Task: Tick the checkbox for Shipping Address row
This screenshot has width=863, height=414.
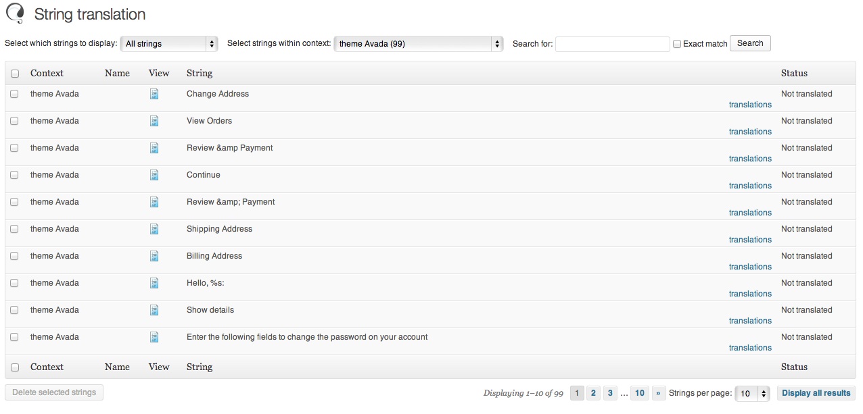Action: click(15, 229)
